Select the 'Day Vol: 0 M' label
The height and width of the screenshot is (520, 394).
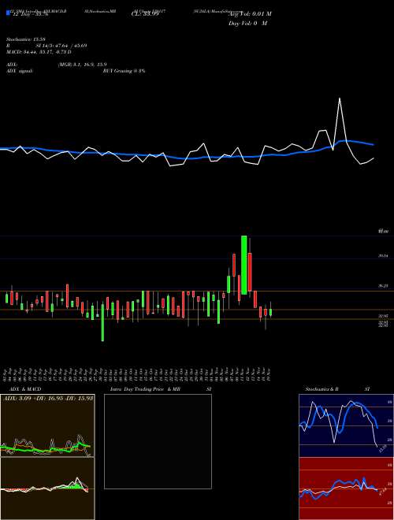[247, 24]
